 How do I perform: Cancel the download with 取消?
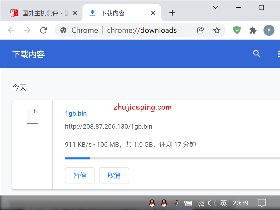click(114, 175)
